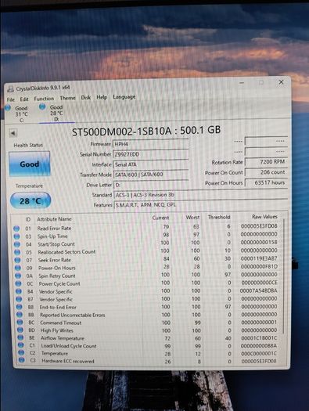Click the Transfer Mode field SATA/600
The image size is (309, 411).
point(151,175)
